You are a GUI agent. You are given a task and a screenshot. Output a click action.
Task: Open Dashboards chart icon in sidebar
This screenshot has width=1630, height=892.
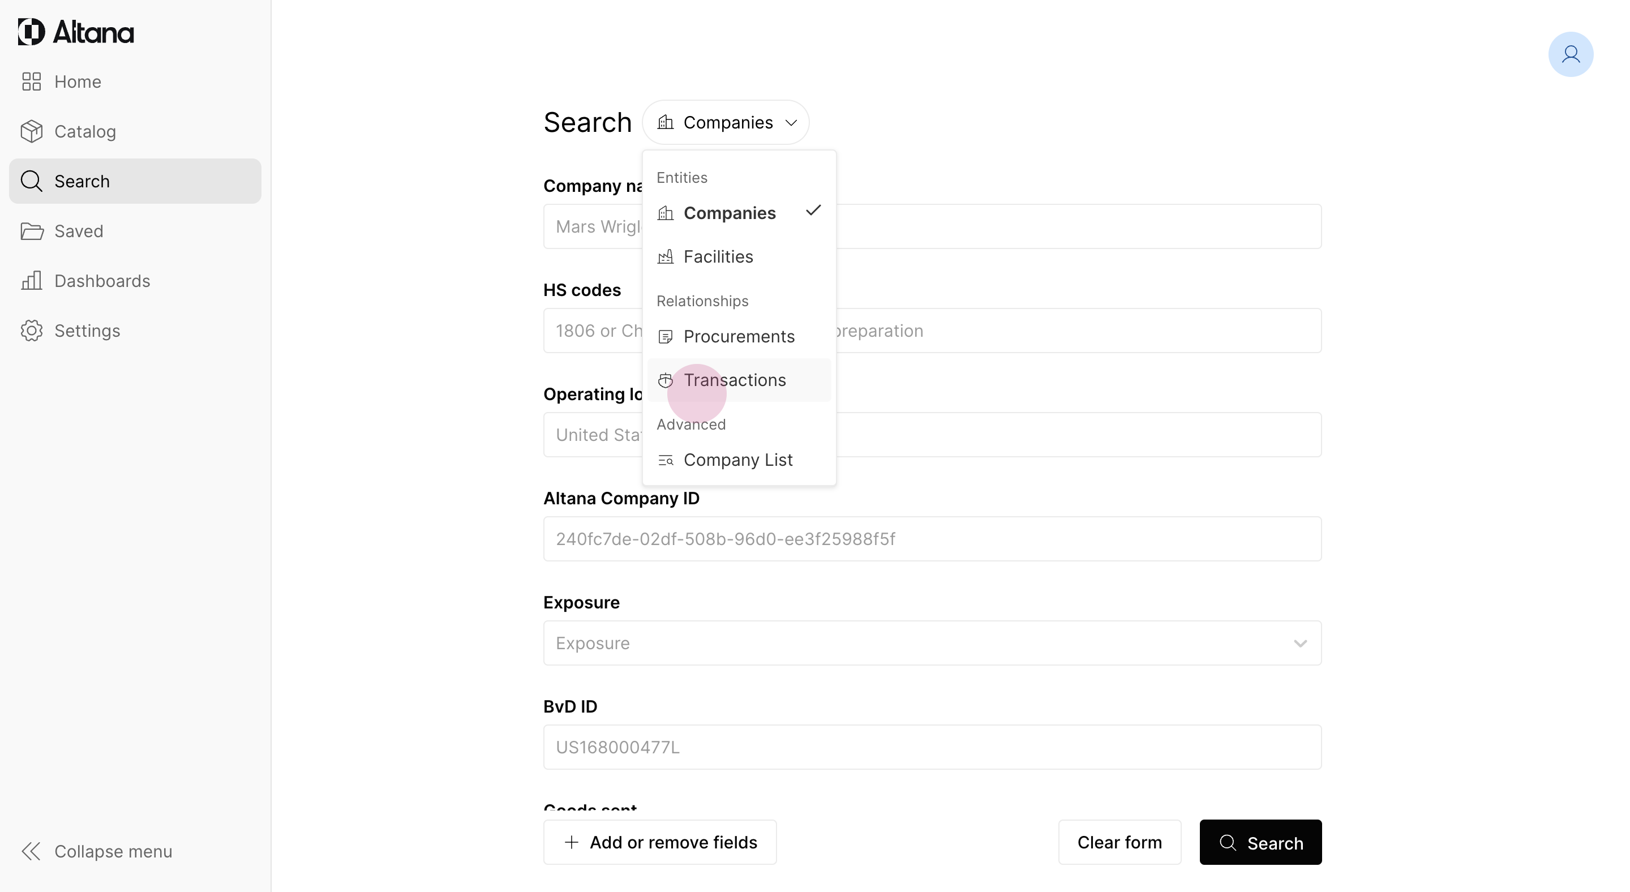click(x=32, y=281)
